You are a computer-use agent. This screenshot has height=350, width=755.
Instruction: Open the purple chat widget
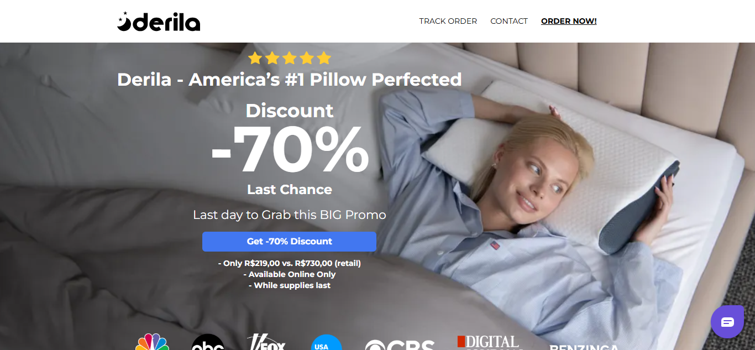point(727,322)
